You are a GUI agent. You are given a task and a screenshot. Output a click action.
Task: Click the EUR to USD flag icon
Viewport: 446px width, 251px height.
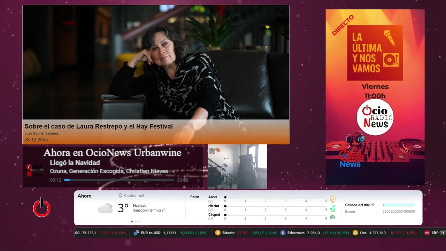pyautogui.click(x=136, y=233)
